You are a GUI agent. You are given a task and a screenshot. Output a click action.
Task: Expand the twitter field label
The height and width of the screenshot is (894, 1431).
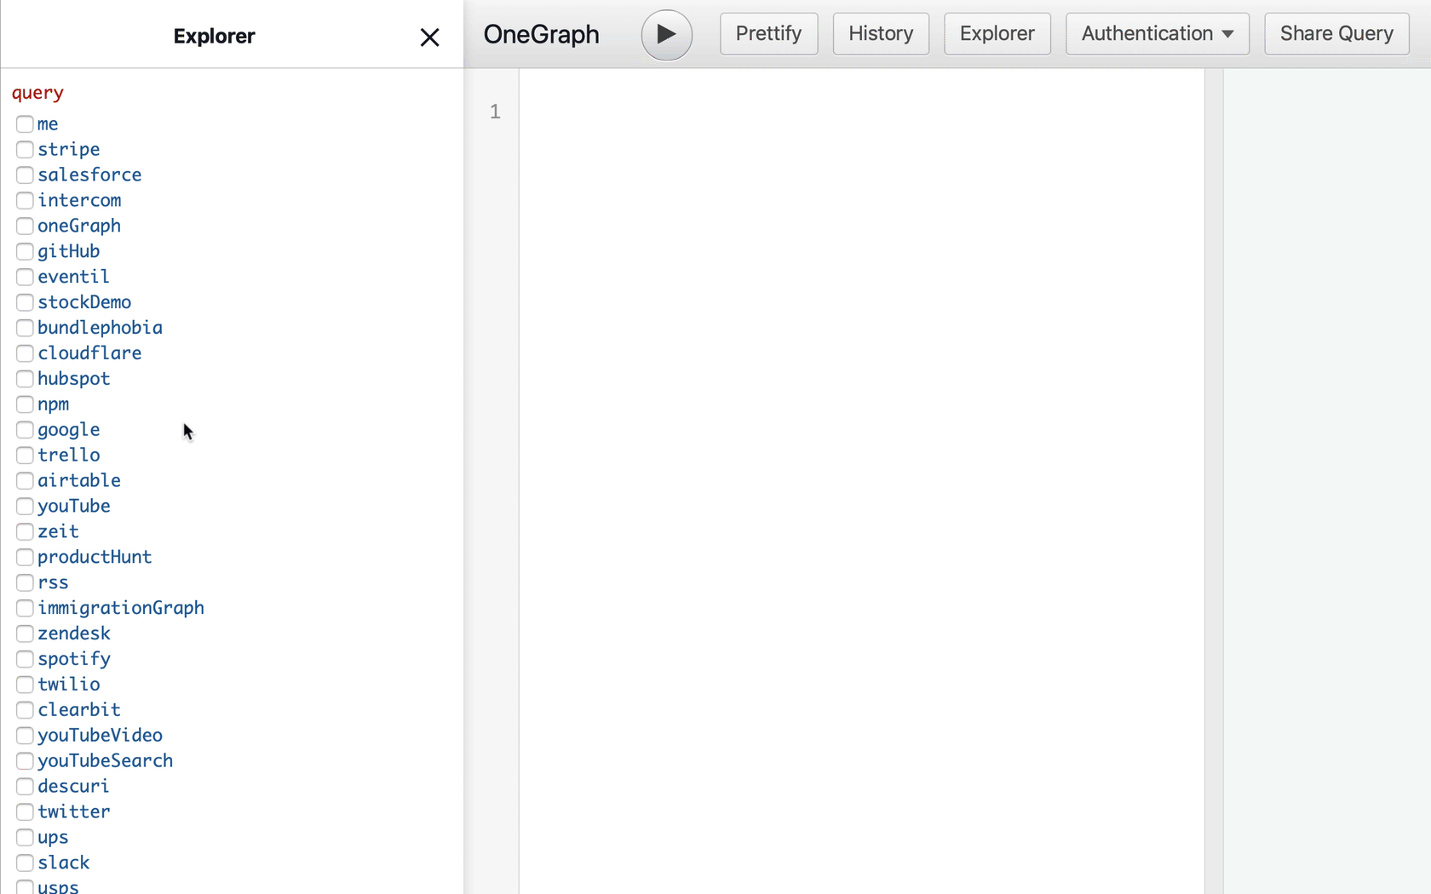click(x=74, y=812)
